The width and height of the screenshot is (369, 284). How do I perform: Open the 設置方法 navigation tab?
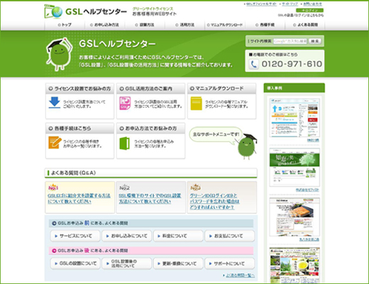click(145, 25)
